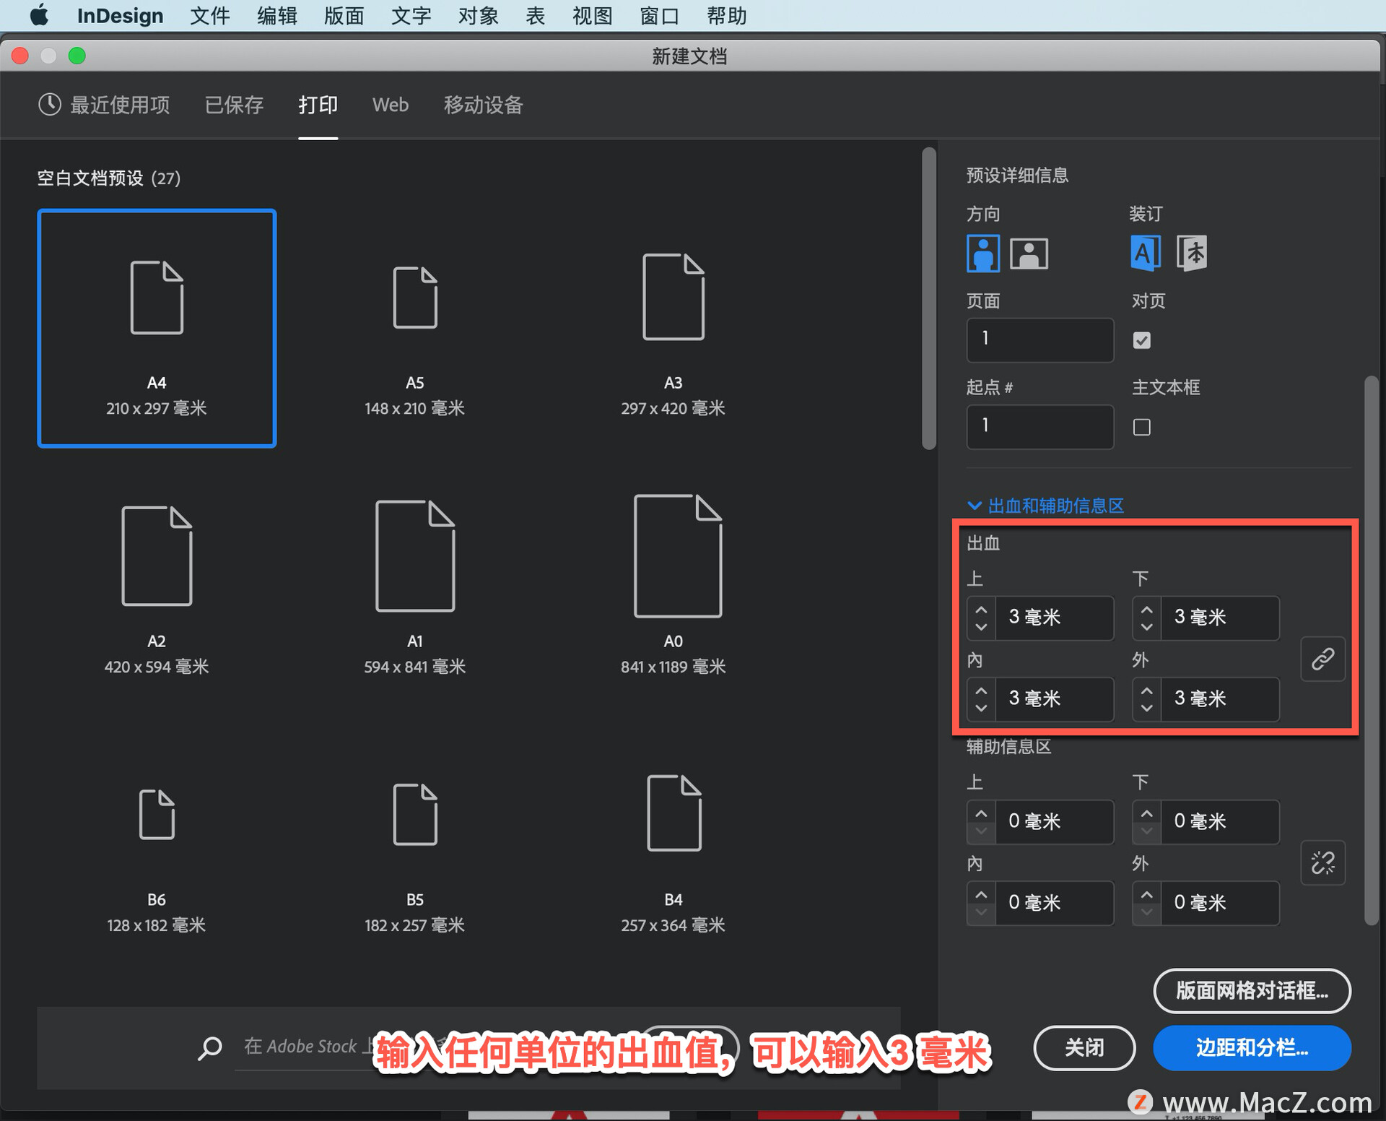
Task: Open the 视图 menu
Action: tap(593, 15)
